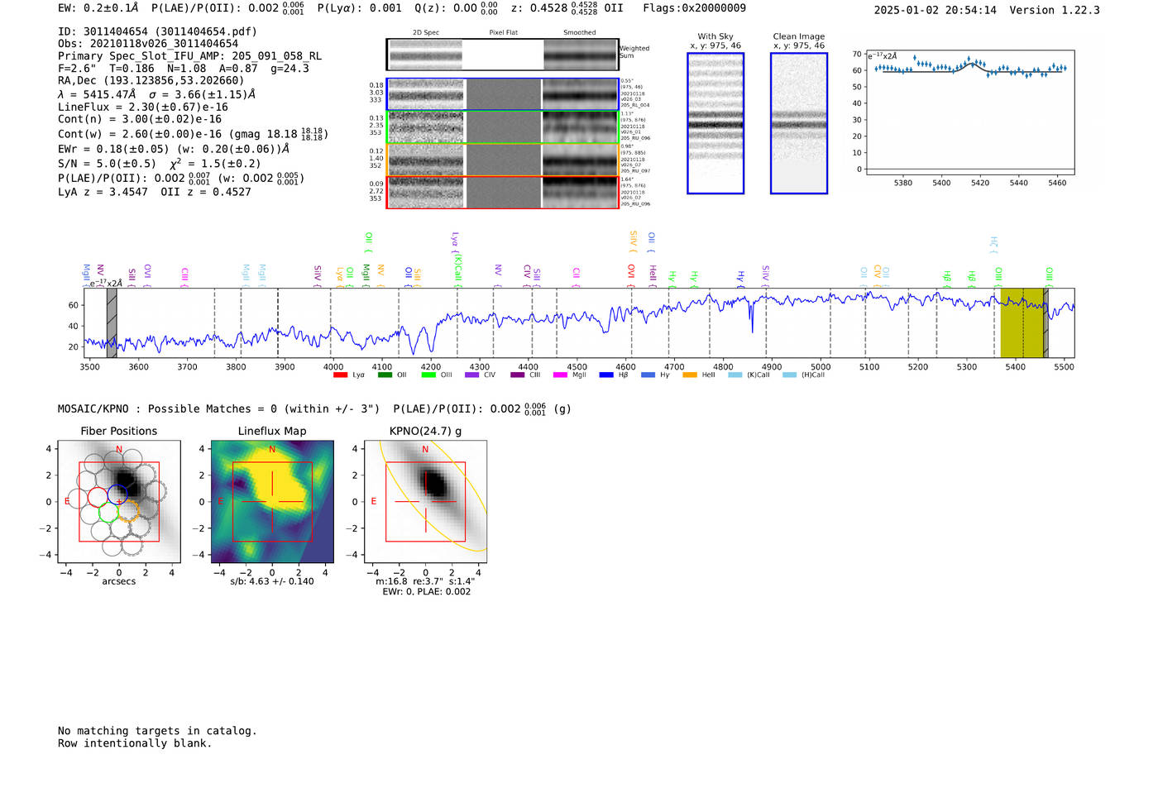Open the Lineflux Map panel

(272, 502)
